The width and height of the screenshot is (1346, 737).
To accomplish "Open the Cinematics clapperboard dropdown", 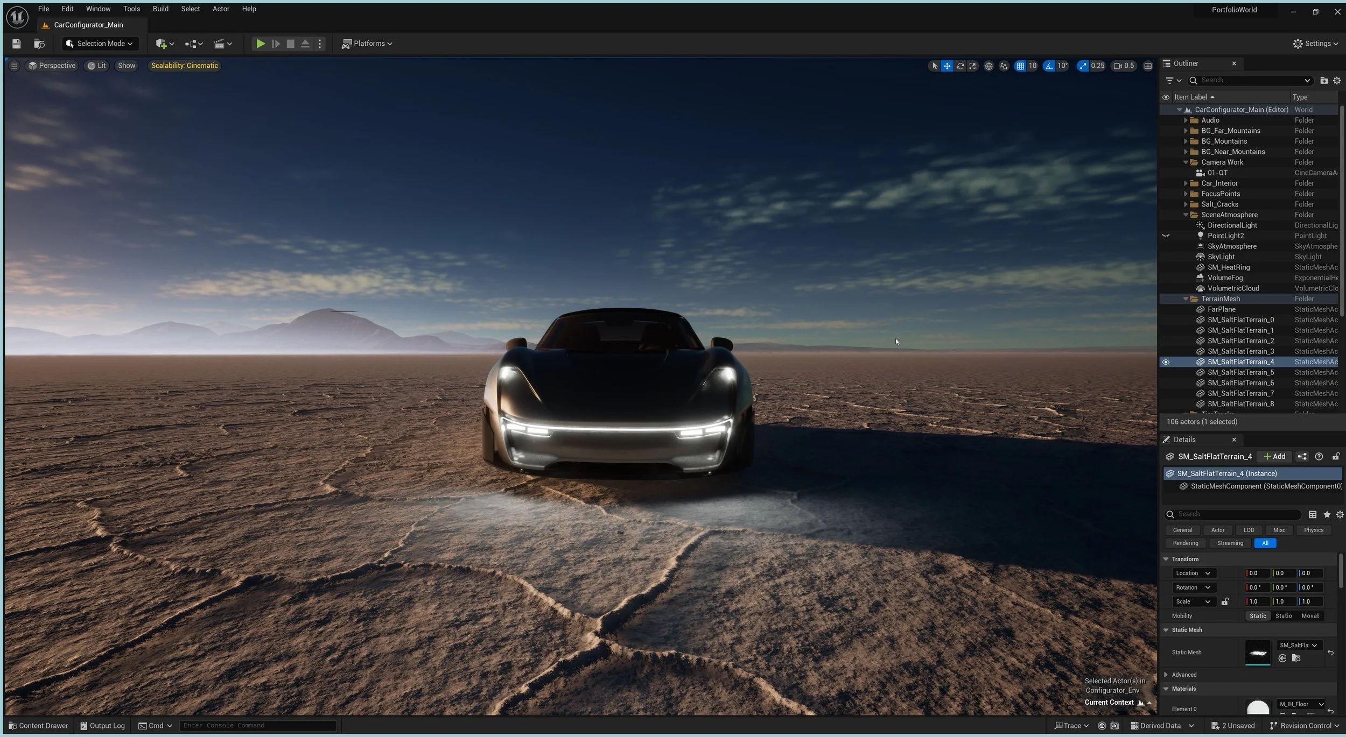I will (x=223, y=44).
